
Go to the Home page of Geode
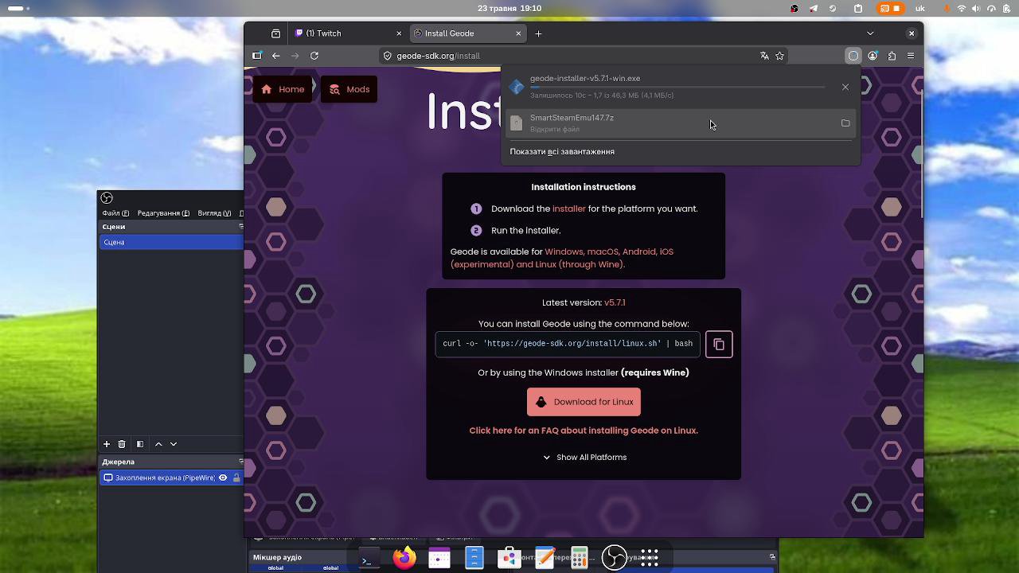[x=283, y=89]
